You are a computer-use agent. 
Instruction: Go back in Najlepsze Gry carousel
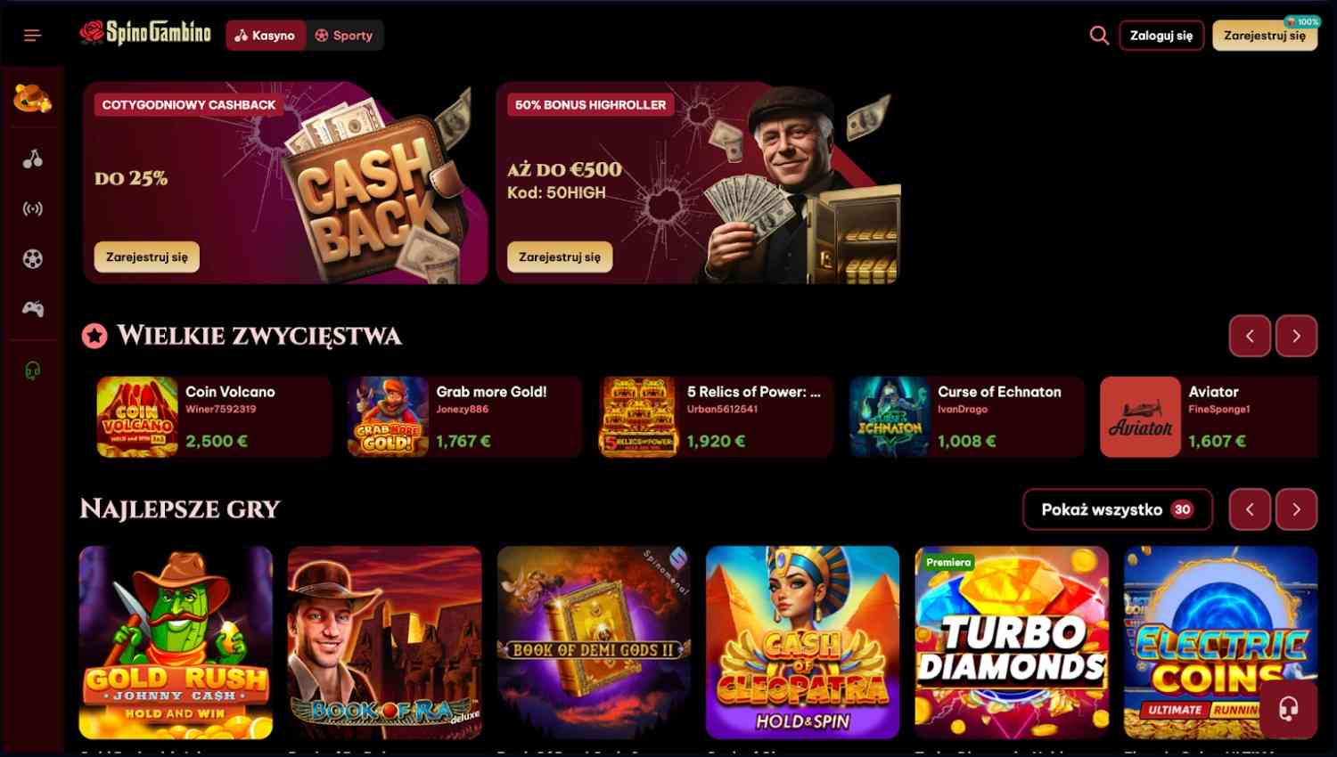(x=1250, y=509)
